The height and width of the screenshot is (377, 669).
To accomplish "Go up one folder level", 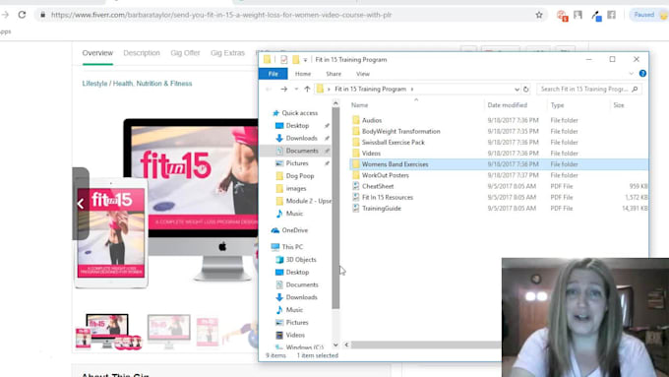I will coord(307,89).
